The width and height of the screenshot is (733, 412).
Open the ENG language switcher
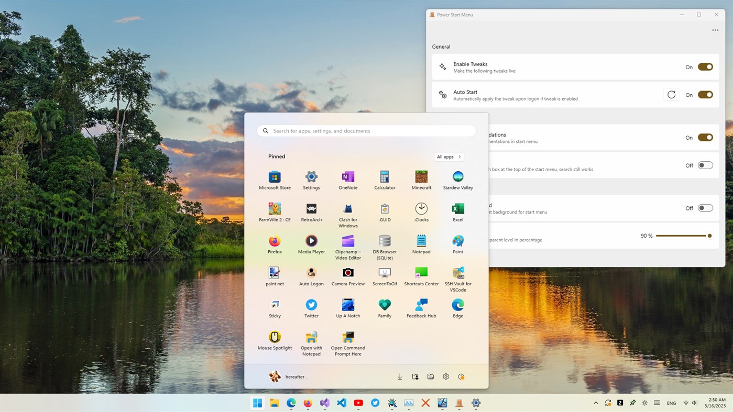671,403
